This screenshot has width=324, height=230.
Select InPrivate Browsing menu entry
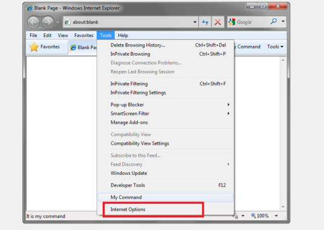(166, 54)
